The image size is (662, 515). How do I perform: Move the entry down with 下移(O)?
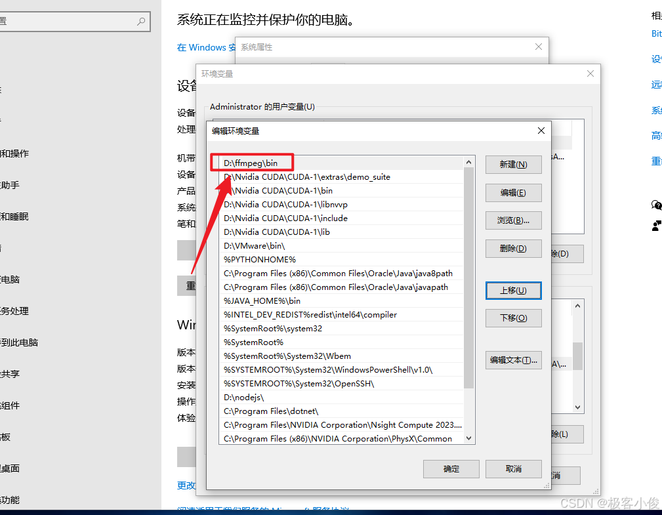(x=513, y=318)
